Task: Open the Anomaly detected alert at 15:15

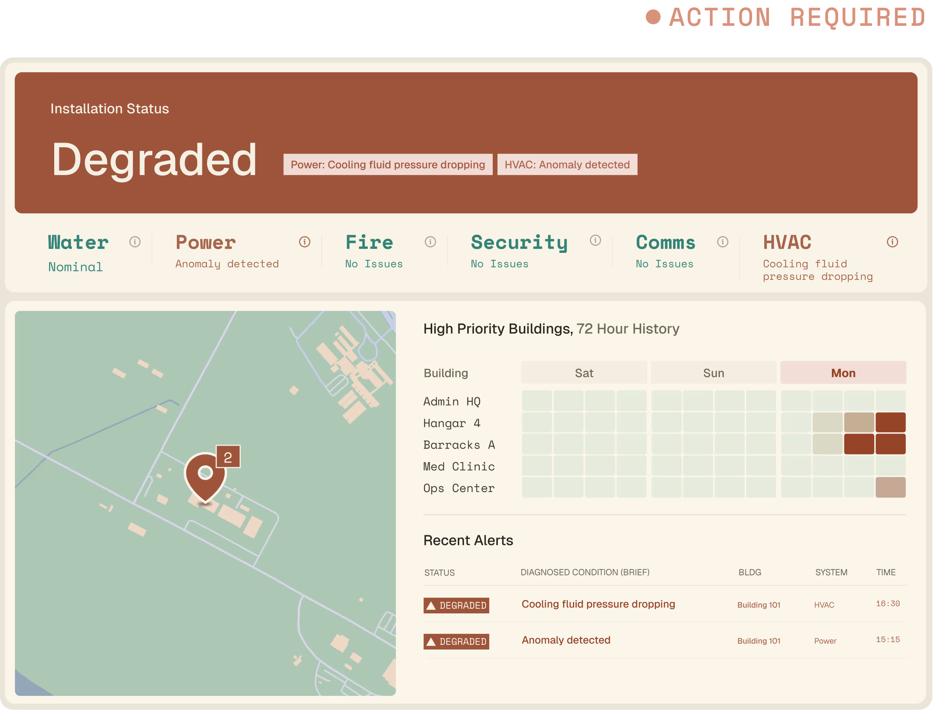Action: 566,640
